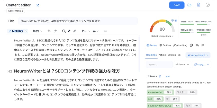Open the images panel icon

[191, 45]
